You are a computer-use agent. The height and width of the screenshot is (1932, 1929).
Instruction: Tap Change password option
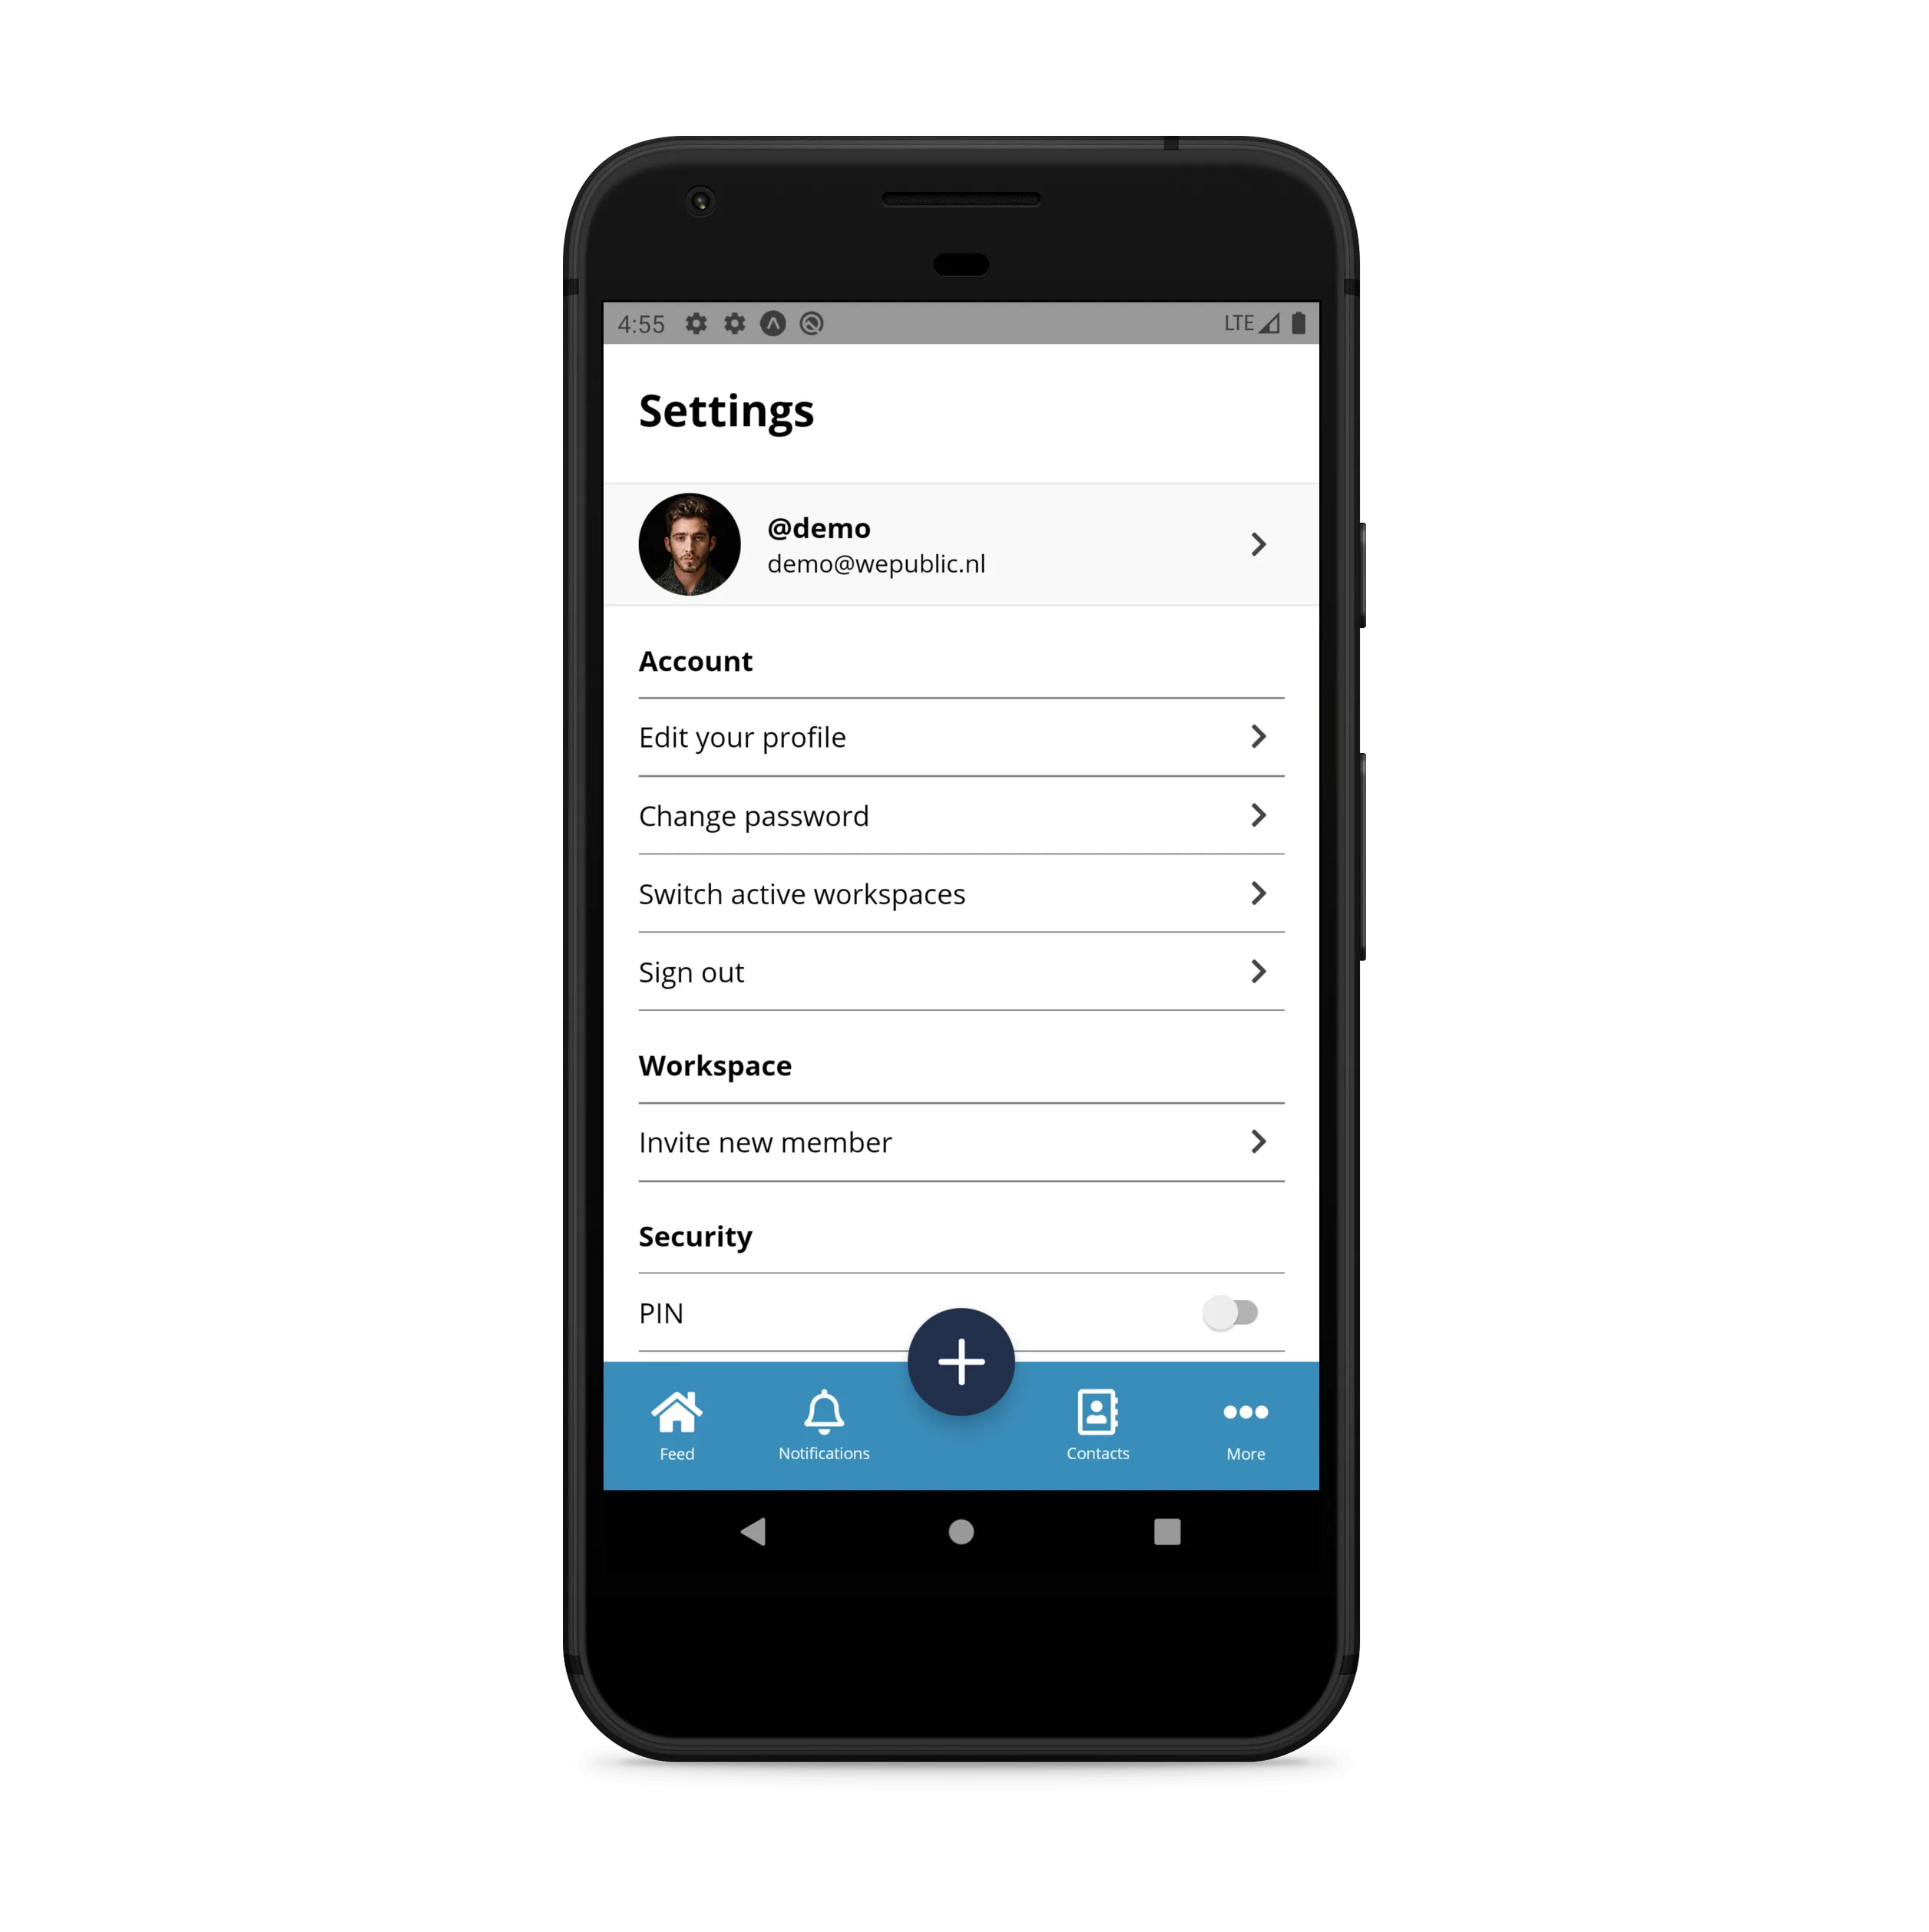click(x=961, y=814)
